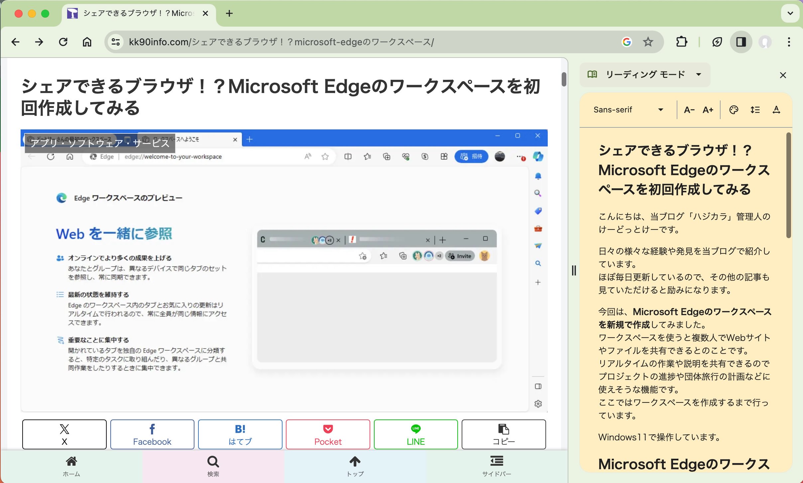
Task: Close the シェアできるブラウザ tab
Action: coord(205,13)
